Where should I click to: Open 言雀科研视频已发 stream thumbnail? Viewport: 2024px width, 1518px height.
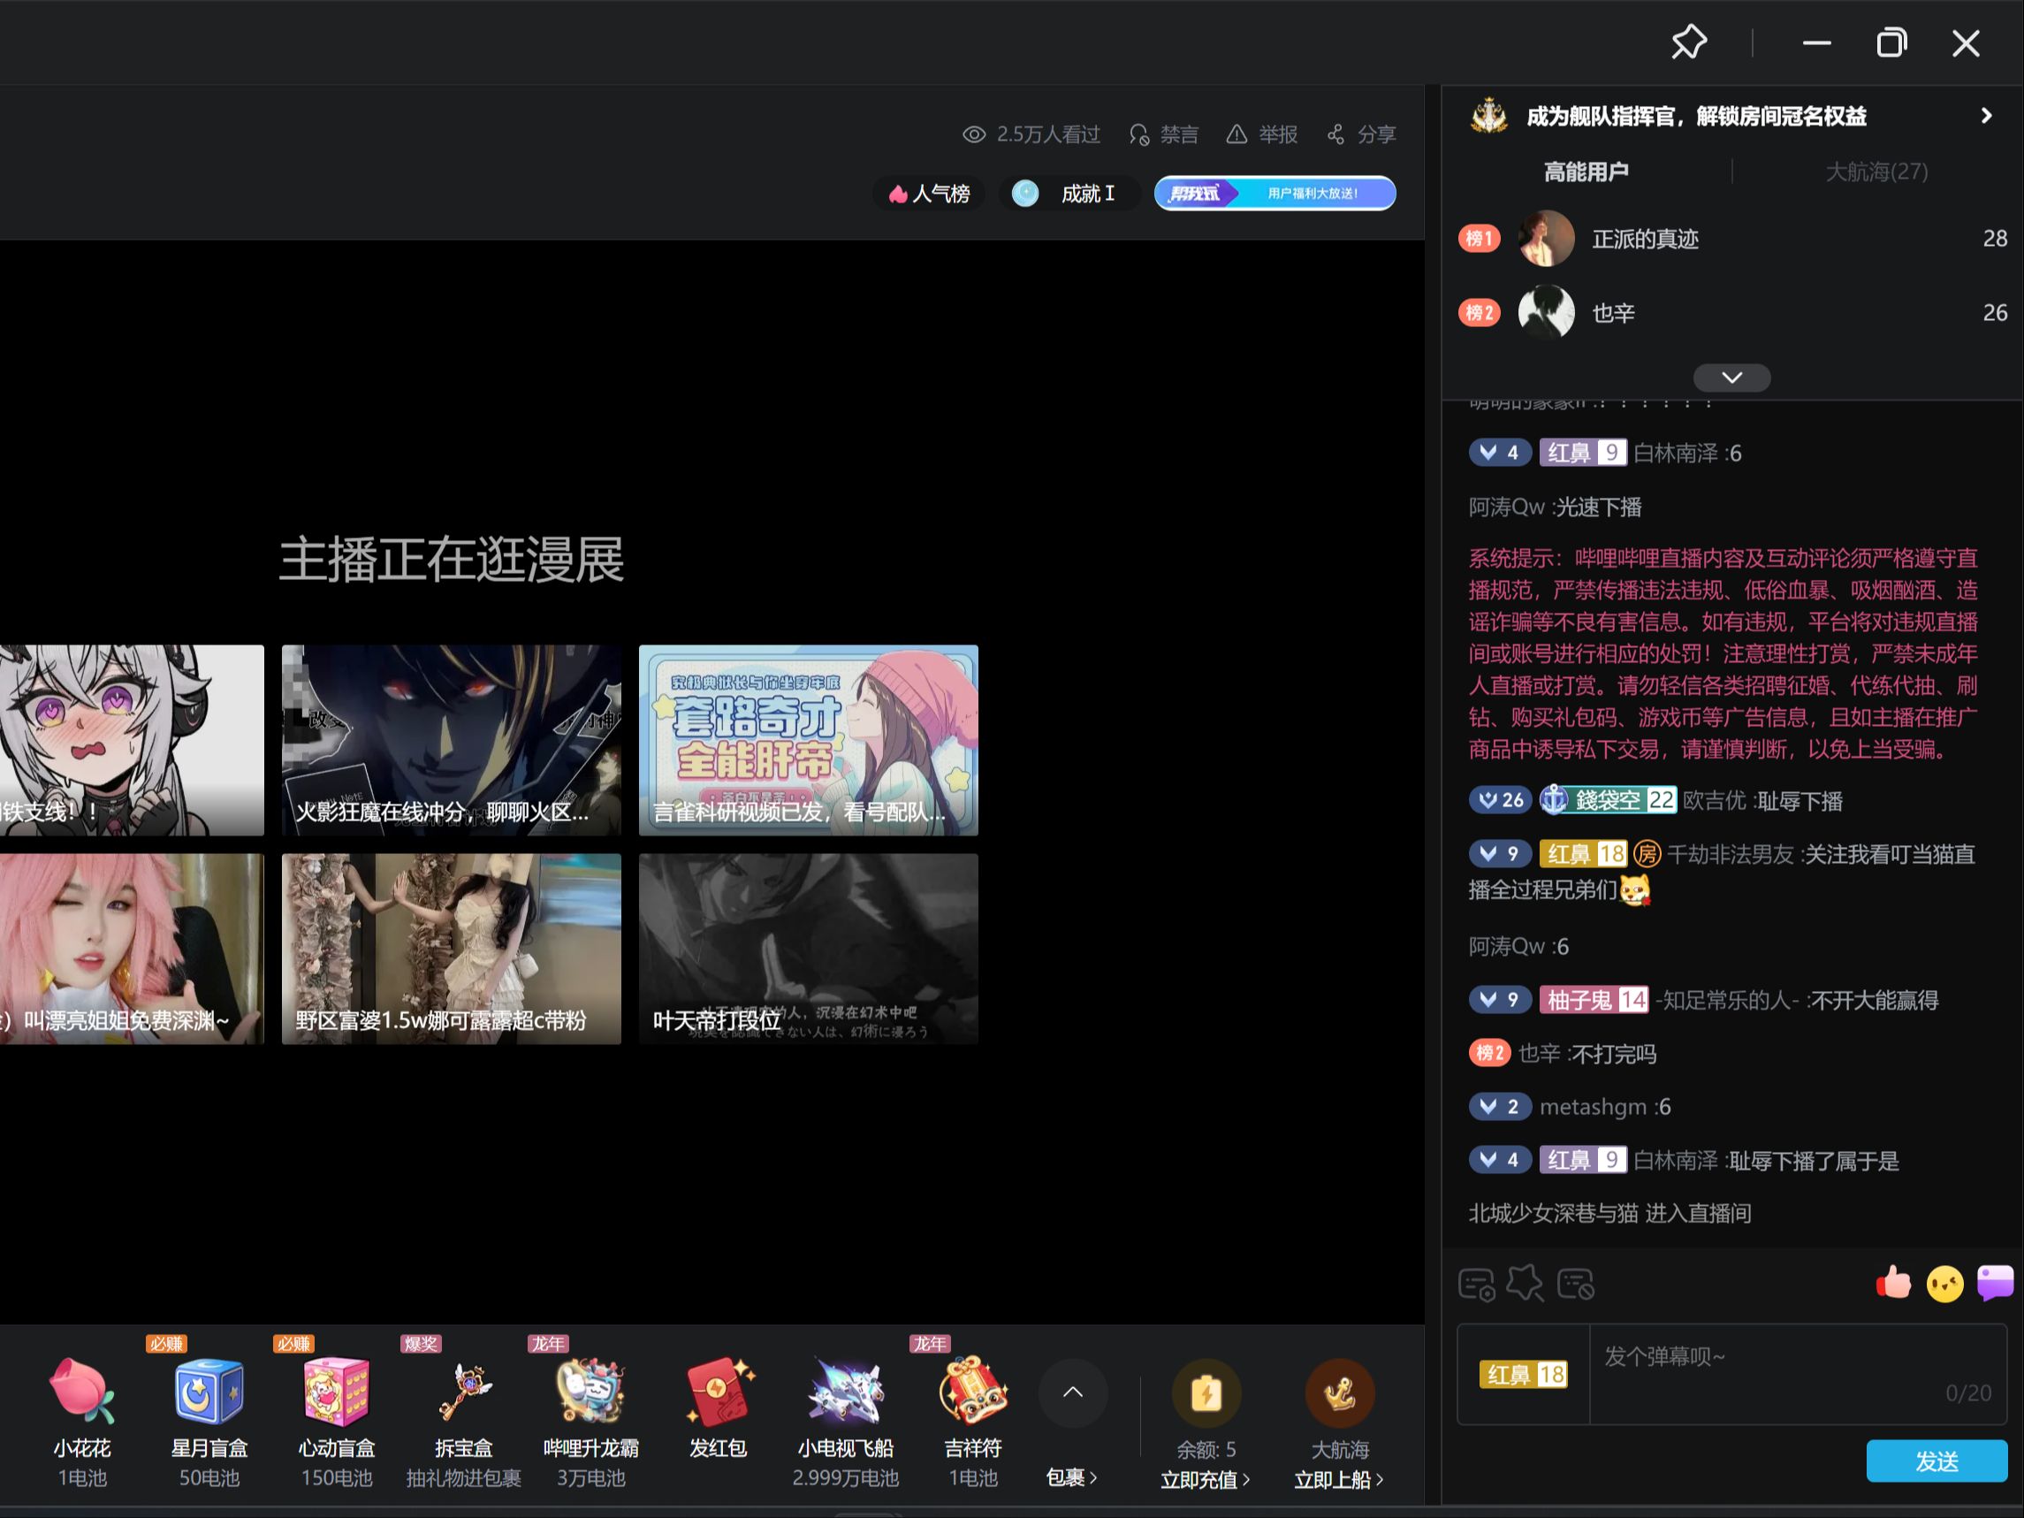[x=808, y=740]
